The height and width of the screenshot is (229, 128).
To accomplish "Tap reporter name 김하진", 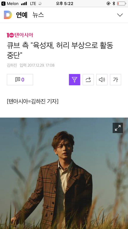I will [12, 65].
